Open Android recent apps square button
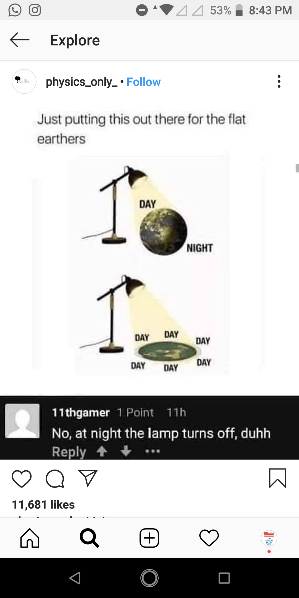This screenshot has height=598, width=299. [x=224, y=578]
